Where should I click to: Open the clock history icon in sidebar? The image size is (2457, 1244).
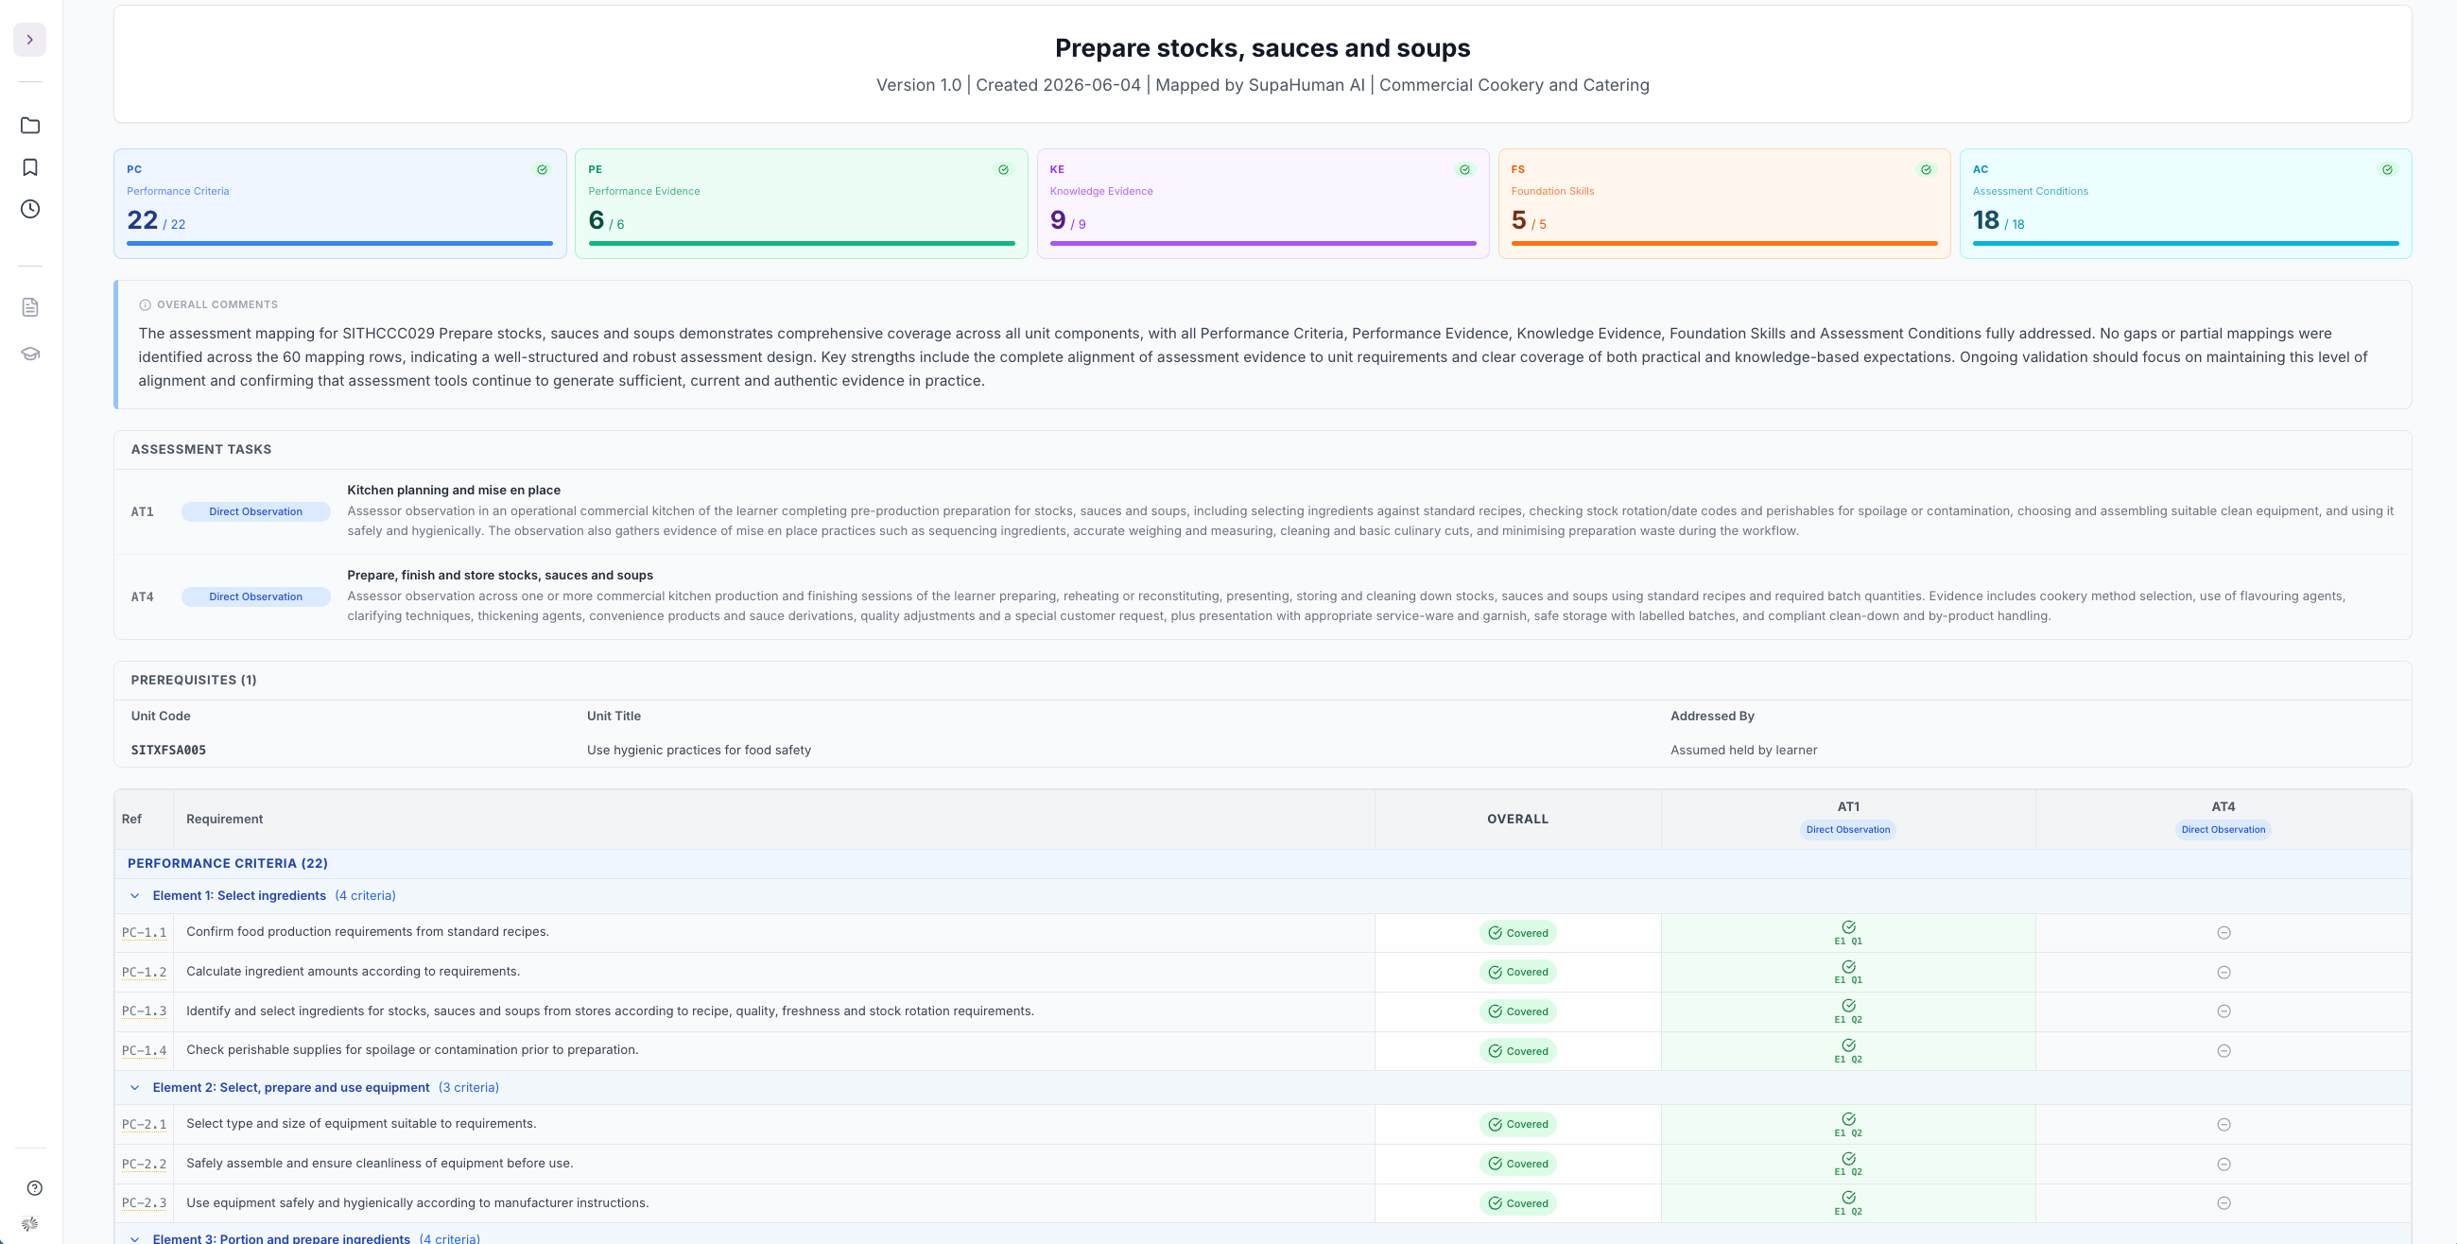tap(30, 209)
